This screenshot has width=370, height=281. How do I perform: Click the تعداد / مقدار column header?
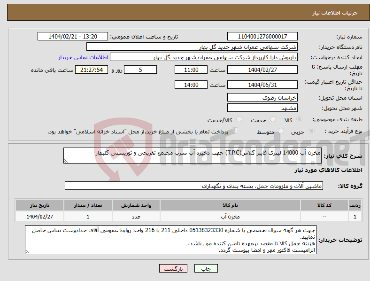tap(88, 205)
